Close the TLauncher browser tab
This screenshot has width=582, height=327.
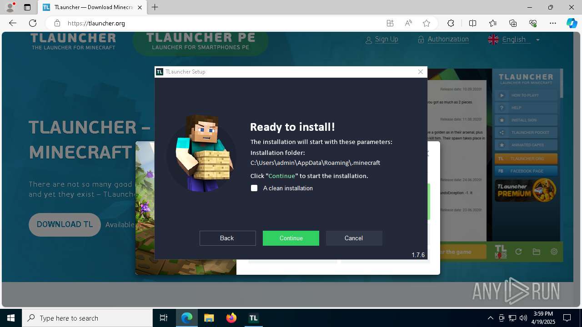click(x=140, y=7)
